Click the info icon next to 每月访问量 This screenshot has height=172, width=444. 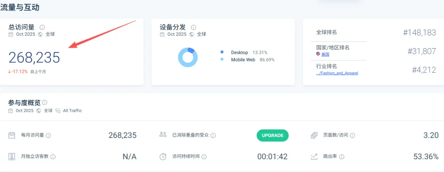[49, 135]
